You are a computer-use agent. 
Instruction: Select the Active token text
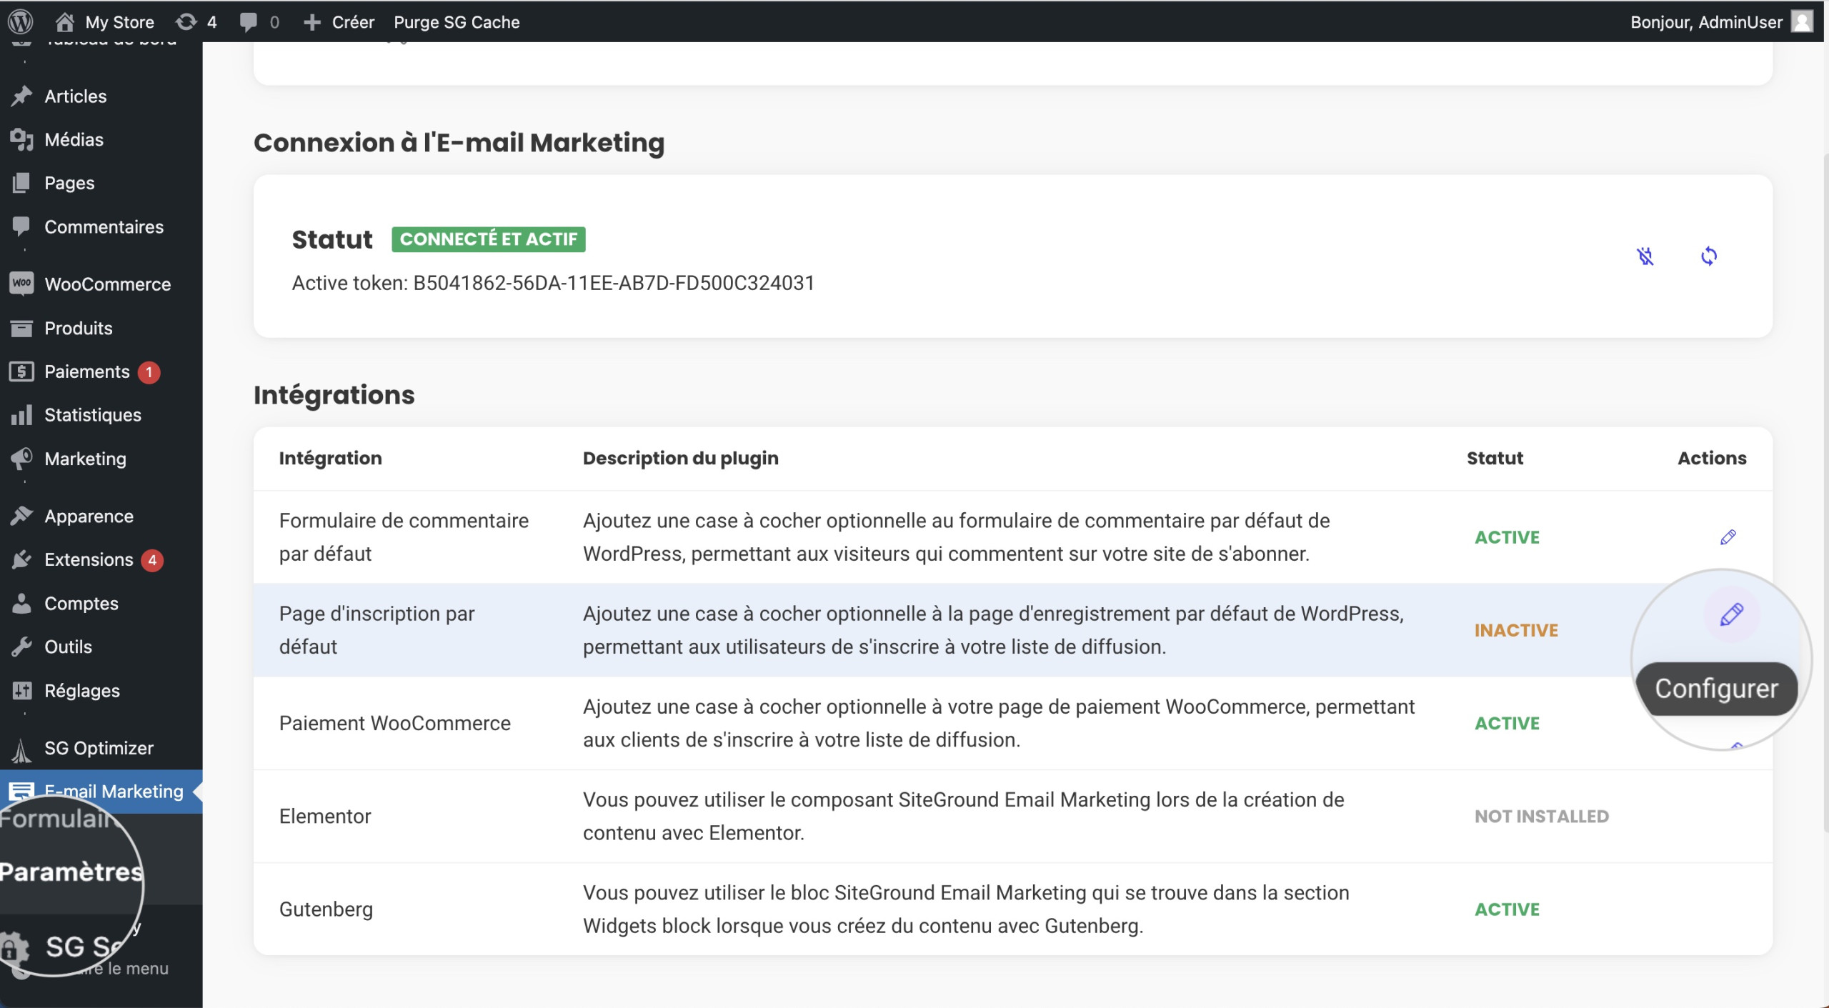(553, 283)
